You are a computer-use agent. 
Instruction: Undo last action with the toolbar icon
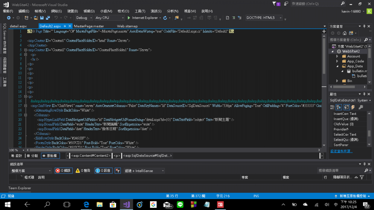56,18
